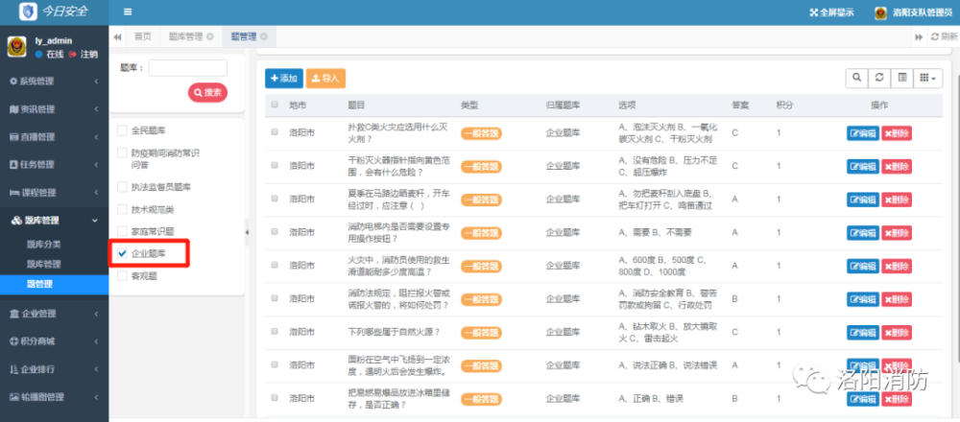This screenshot has width=960, height=422.
Task: Toggle the select-all checkbox in table header
Action: 275,105
